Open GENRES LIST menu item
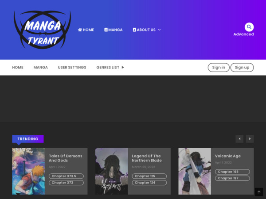This screenshot has height=199, width=266. [x=108, y=67]
